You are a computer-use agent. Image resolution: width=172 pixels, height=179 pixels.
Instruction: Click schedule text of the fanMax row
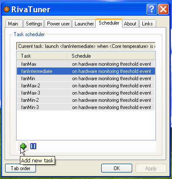[111, 64]
